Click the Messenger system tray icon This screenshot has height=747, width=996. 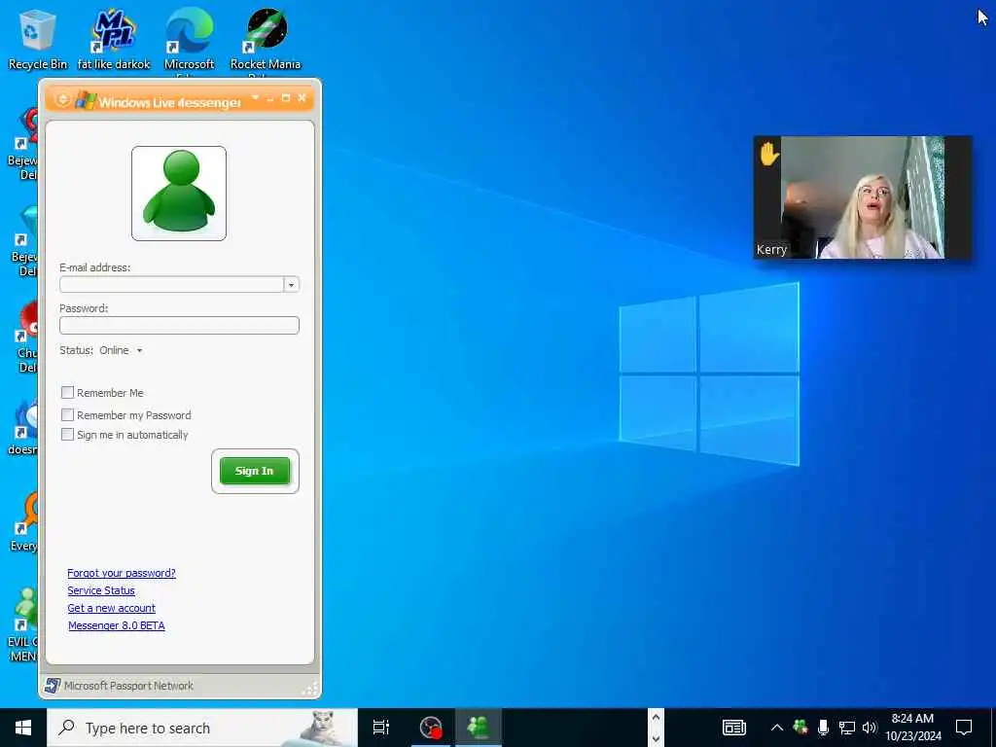[800, 727]
